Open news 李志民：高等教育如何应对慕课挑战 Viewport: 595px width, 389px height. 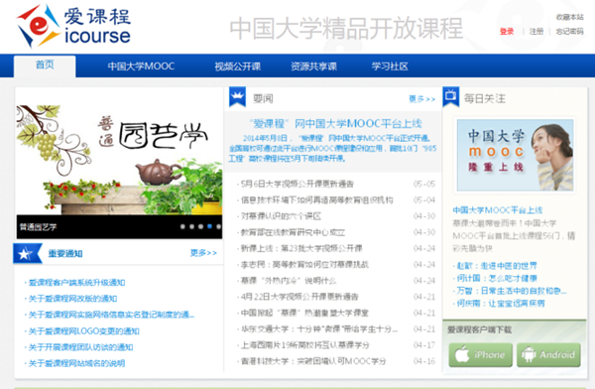pos(304,265)
